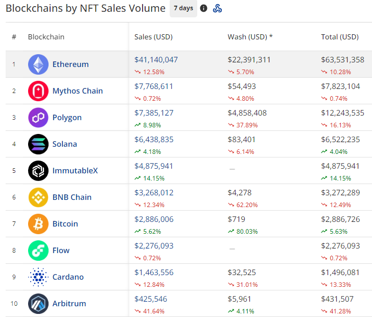Select Polygon wash value $4,858,408
Viewport: 372px width, 317px height.
[x=247, y=113]
